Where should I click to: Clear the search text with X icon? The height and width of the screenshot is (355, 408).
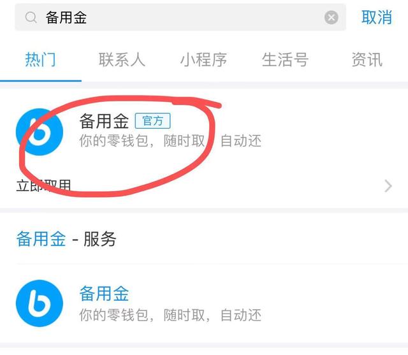point(331,17)
